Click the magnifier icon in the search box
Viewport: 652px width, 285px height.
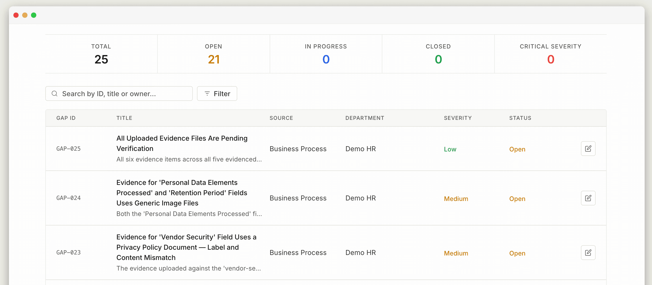55,94
